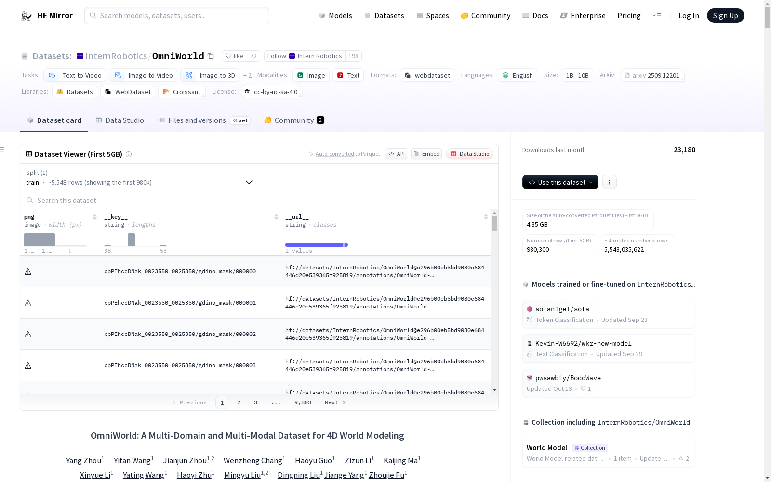Image resolution: width=771 pixels, height=482 pixels.
Task: Click warning icon in the gdino_mask/000001 row
Action: (28, 303)
